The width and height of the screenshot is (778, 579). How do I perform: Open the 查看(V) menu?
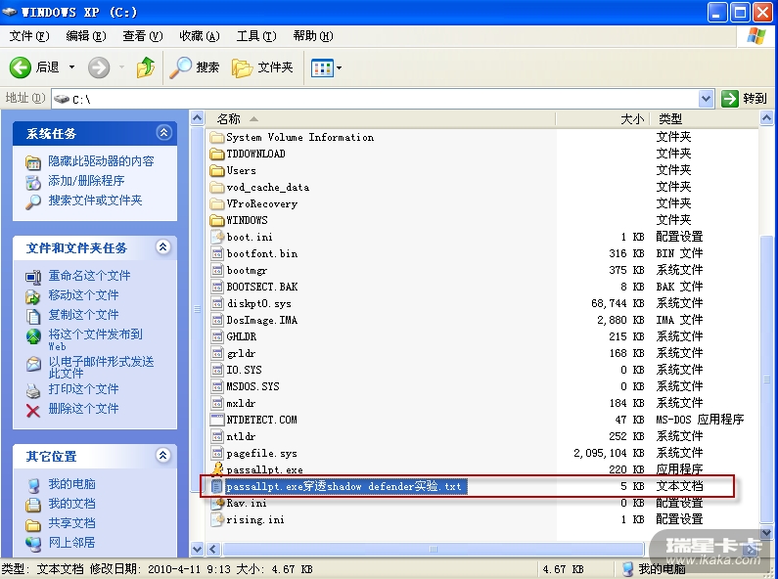[x=143, y=36]
